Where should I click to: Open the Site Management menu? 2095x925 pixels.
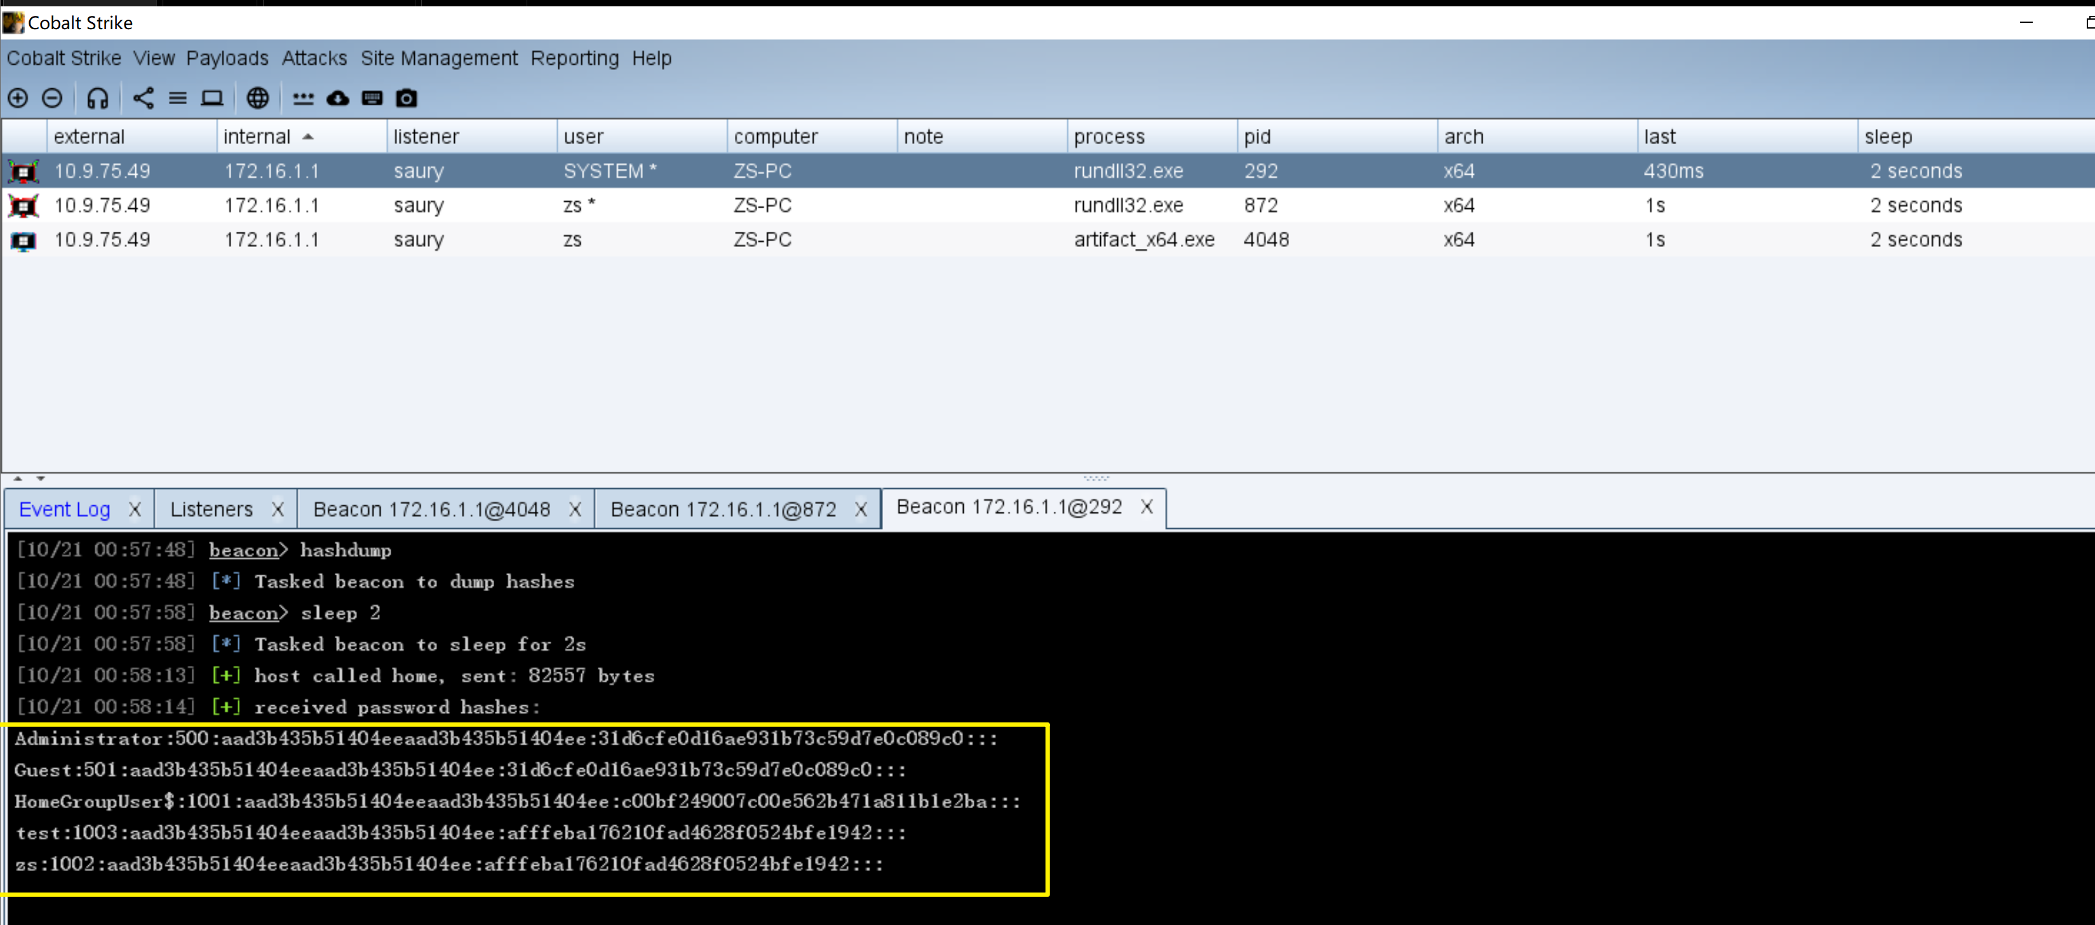click(x=439, y=58)
